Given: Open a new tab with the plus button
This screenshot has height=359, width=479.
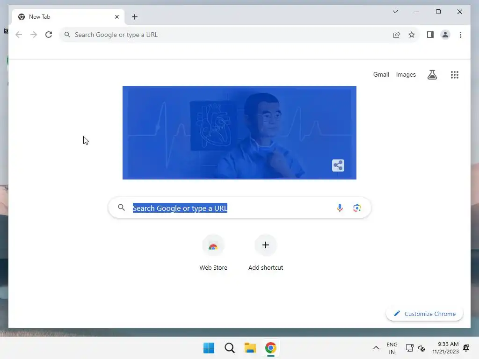Looking at the screenshot, I should pyautogui.click(x=135, y=17).
